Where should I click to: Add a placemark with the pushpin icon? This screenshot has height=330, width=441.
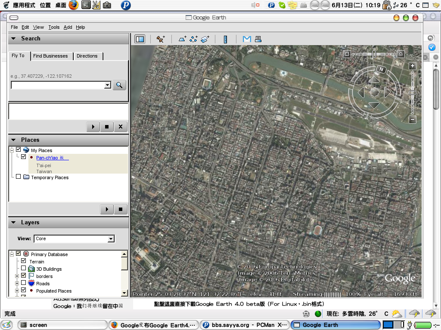[x=161, y=39]
